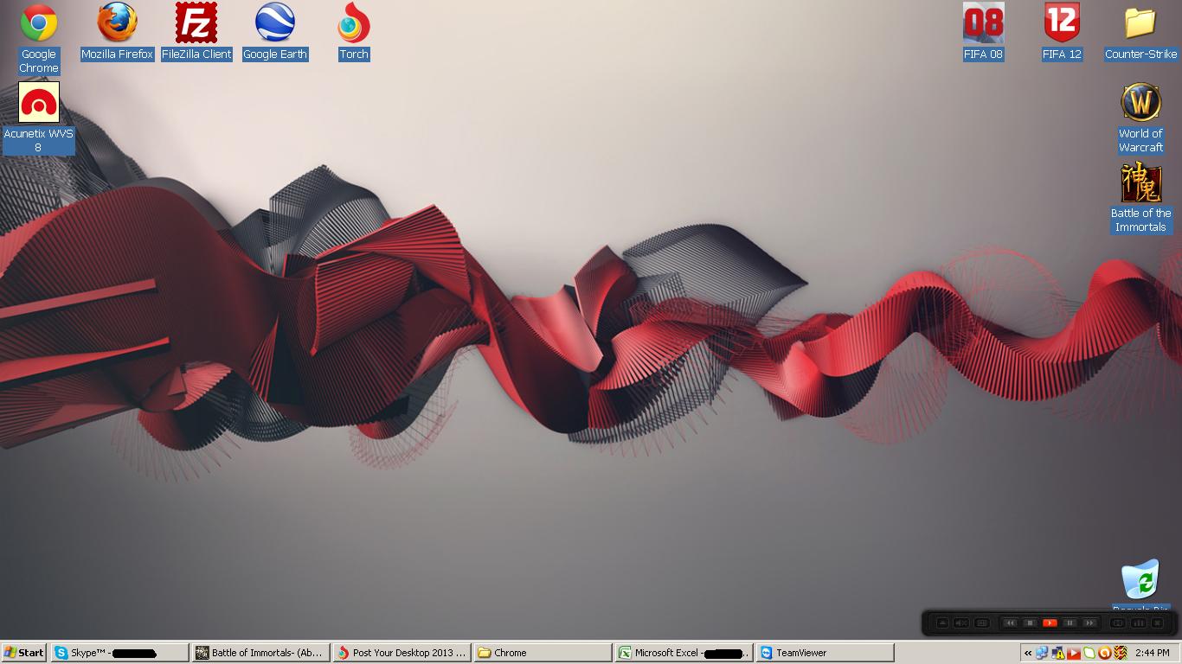Switch to Microsoft Excel in taskbar

pos(684,653)
